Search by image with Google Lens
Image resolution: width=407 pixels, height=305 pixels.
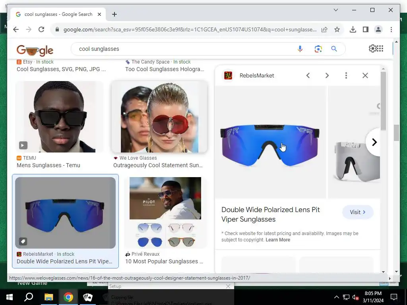point(318,49)
